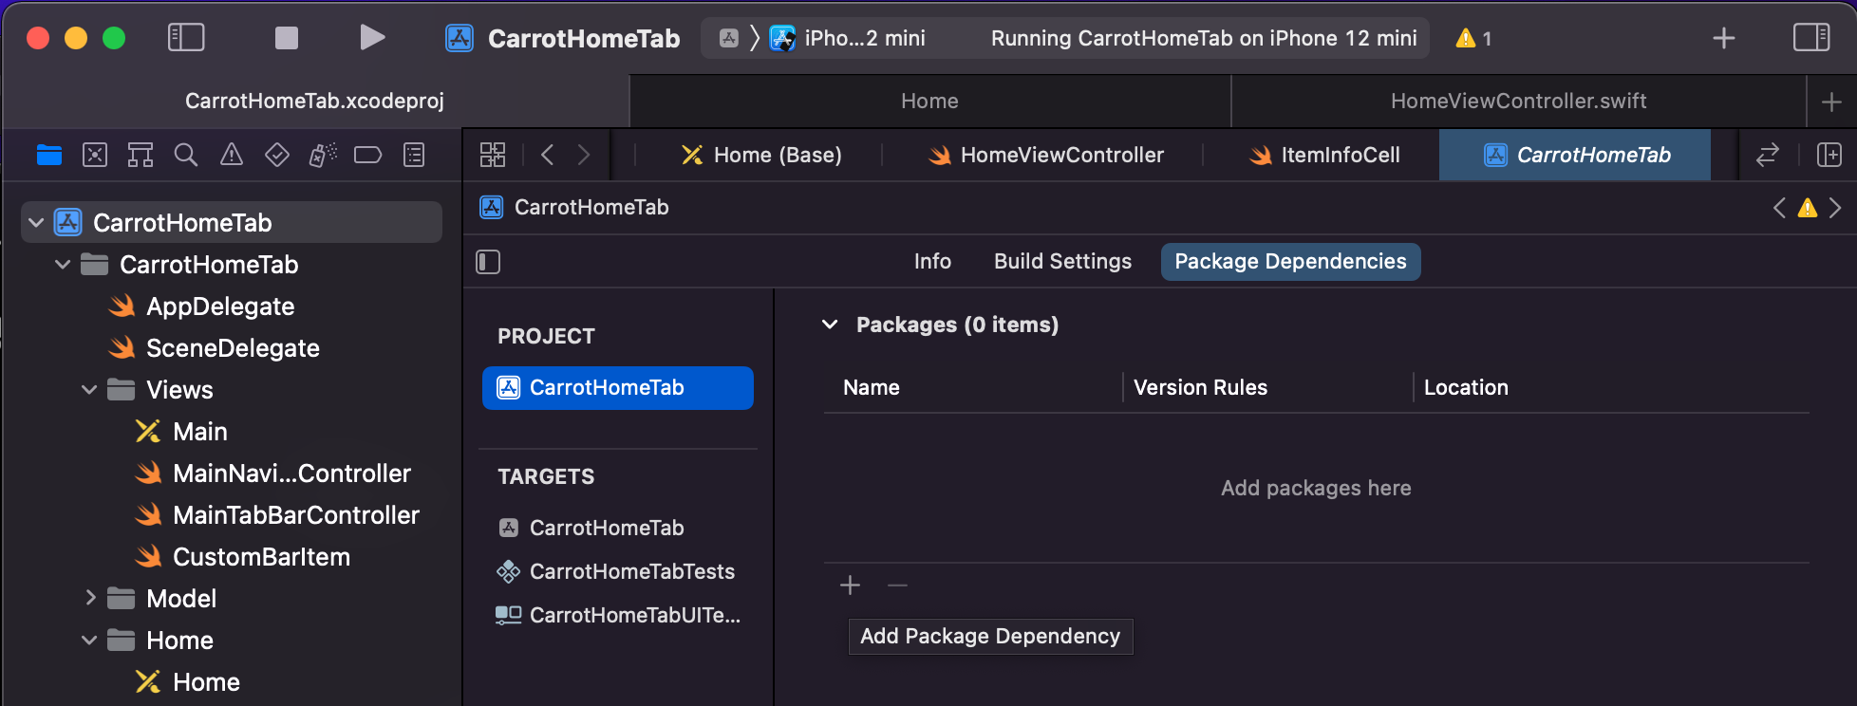Viewport: 1857px width, 706px height.
Task: Toggle the navigator sidebar in the toolbar
Action: pyautogui.click(x=186, y=38)
